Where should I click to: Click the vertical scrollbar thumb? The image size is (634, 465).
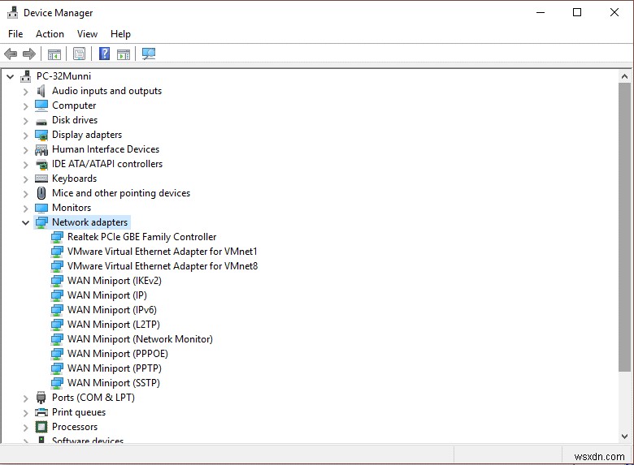(624, 227)
